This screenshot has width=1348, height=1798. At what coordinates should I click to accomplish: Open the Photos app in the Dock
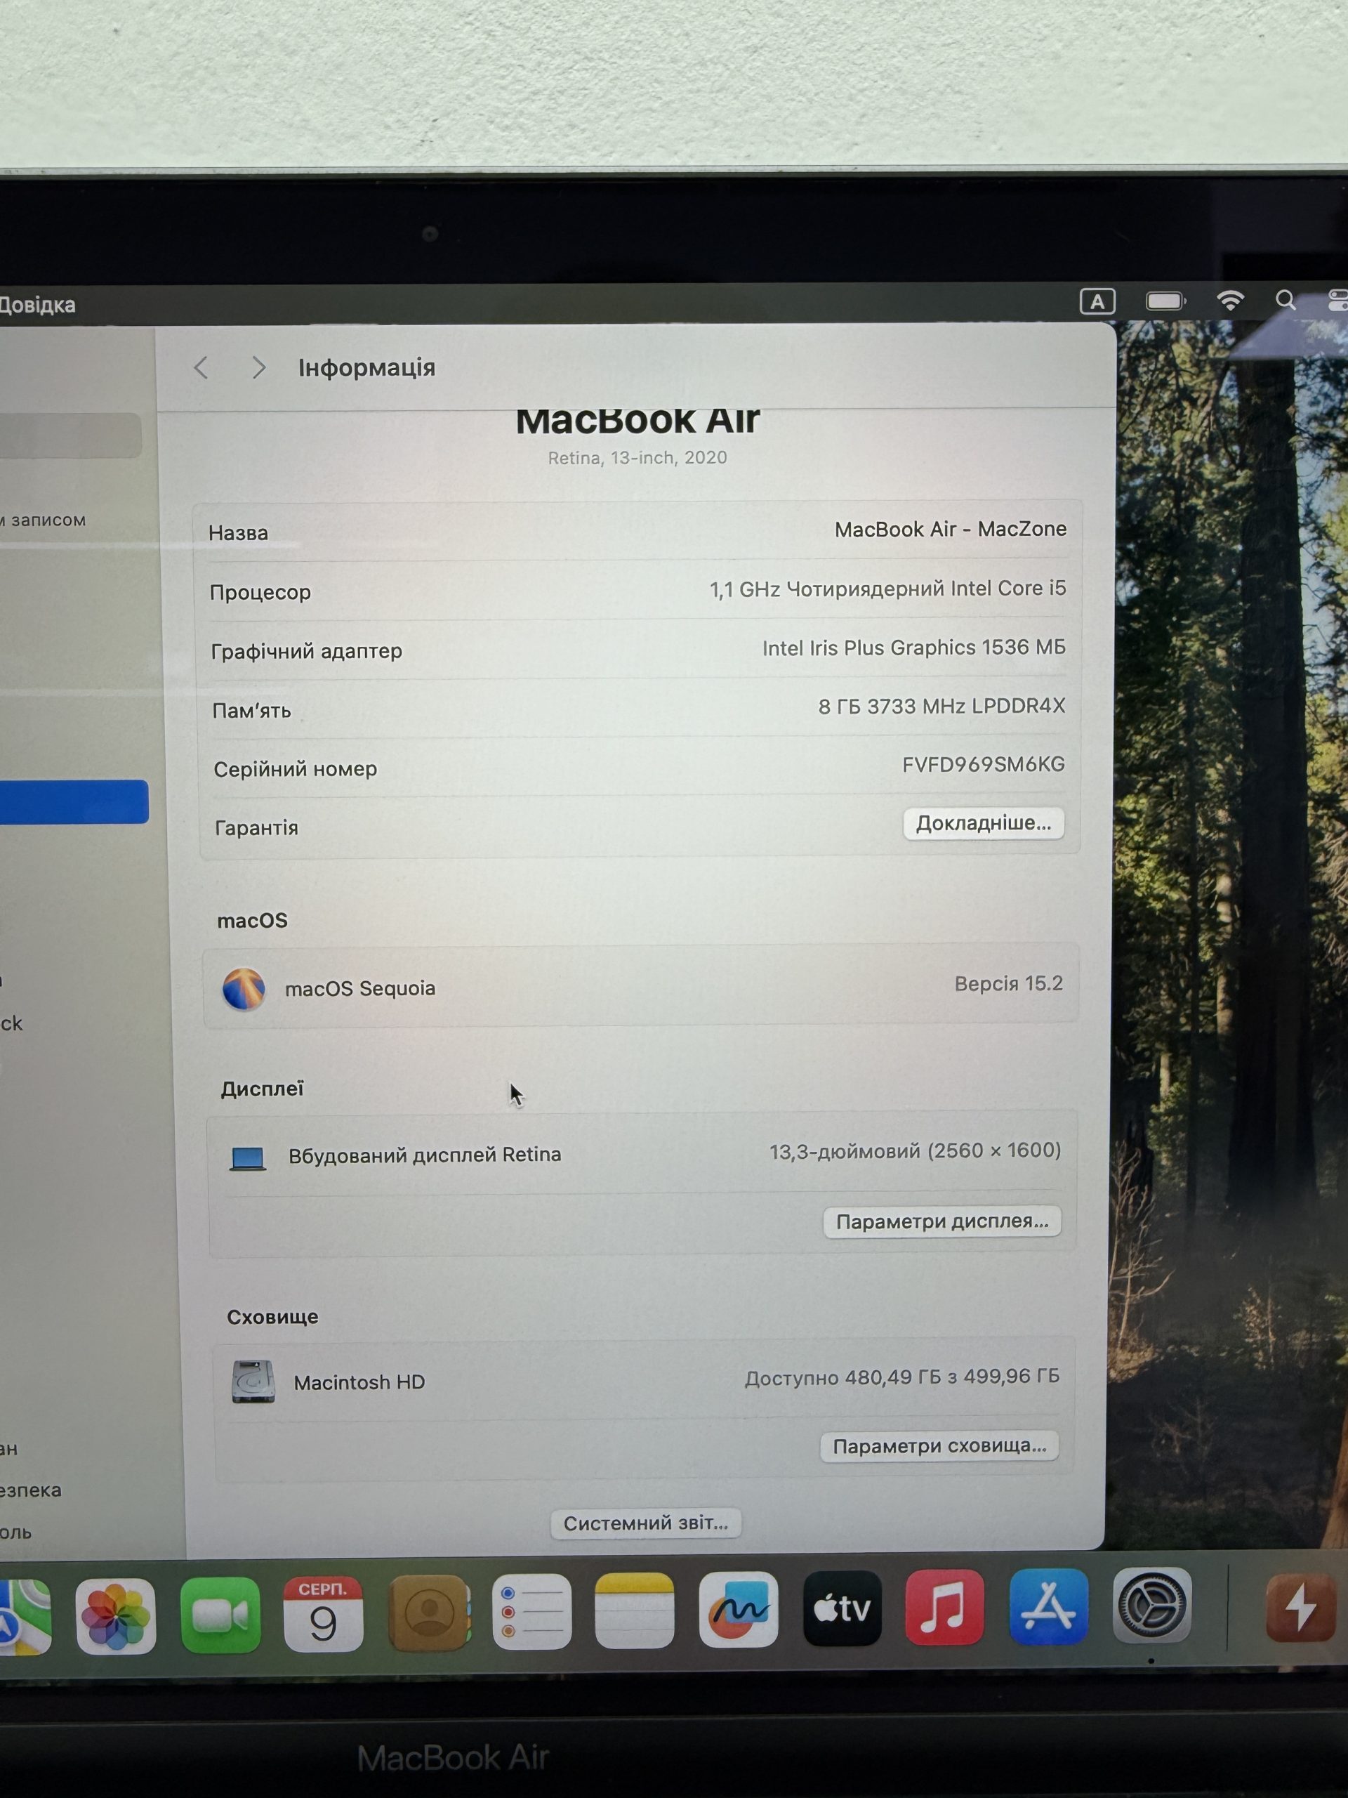point(115,1616)
